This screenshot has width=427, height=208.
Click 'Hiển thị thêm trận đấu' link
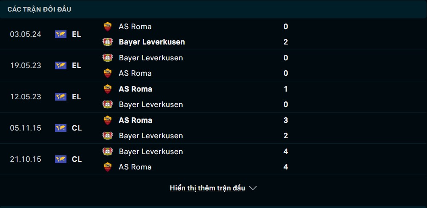tap(207, 188)
